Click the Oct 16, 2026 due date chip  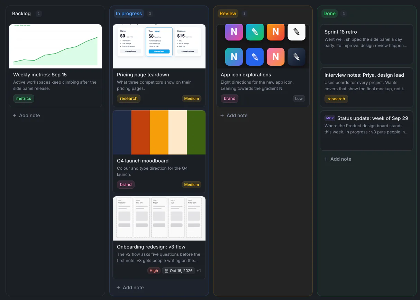point(179,271)
